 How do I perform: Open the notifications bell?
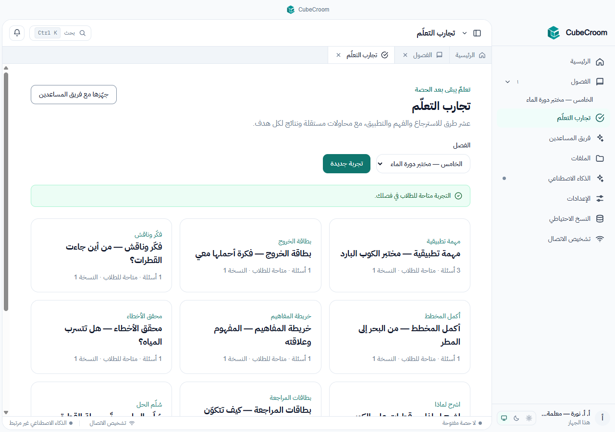[x=17, y=33]
